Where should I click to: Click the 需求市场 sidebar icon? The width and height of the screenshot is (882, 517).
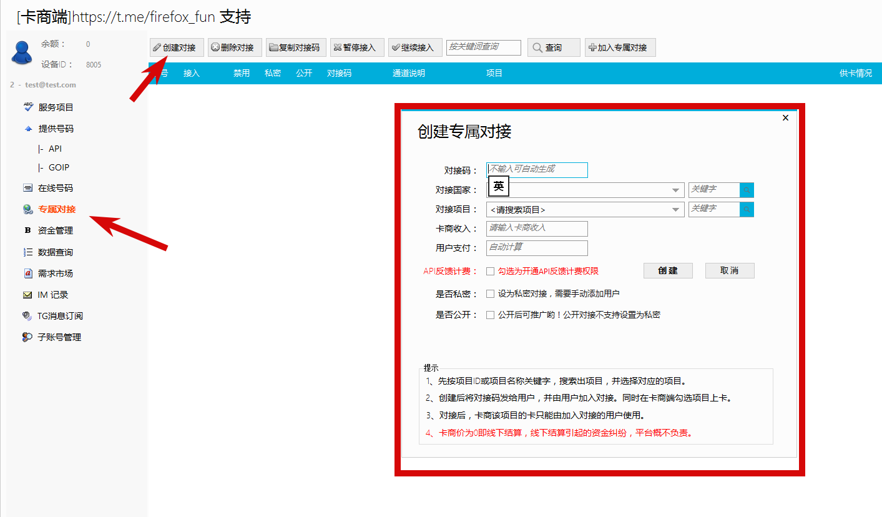point(28,273)
